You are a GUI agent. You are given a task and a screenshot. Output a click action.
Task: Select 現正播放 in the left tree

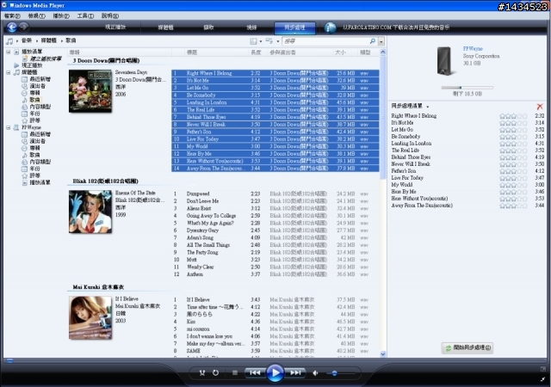click(x=32, y=65)
